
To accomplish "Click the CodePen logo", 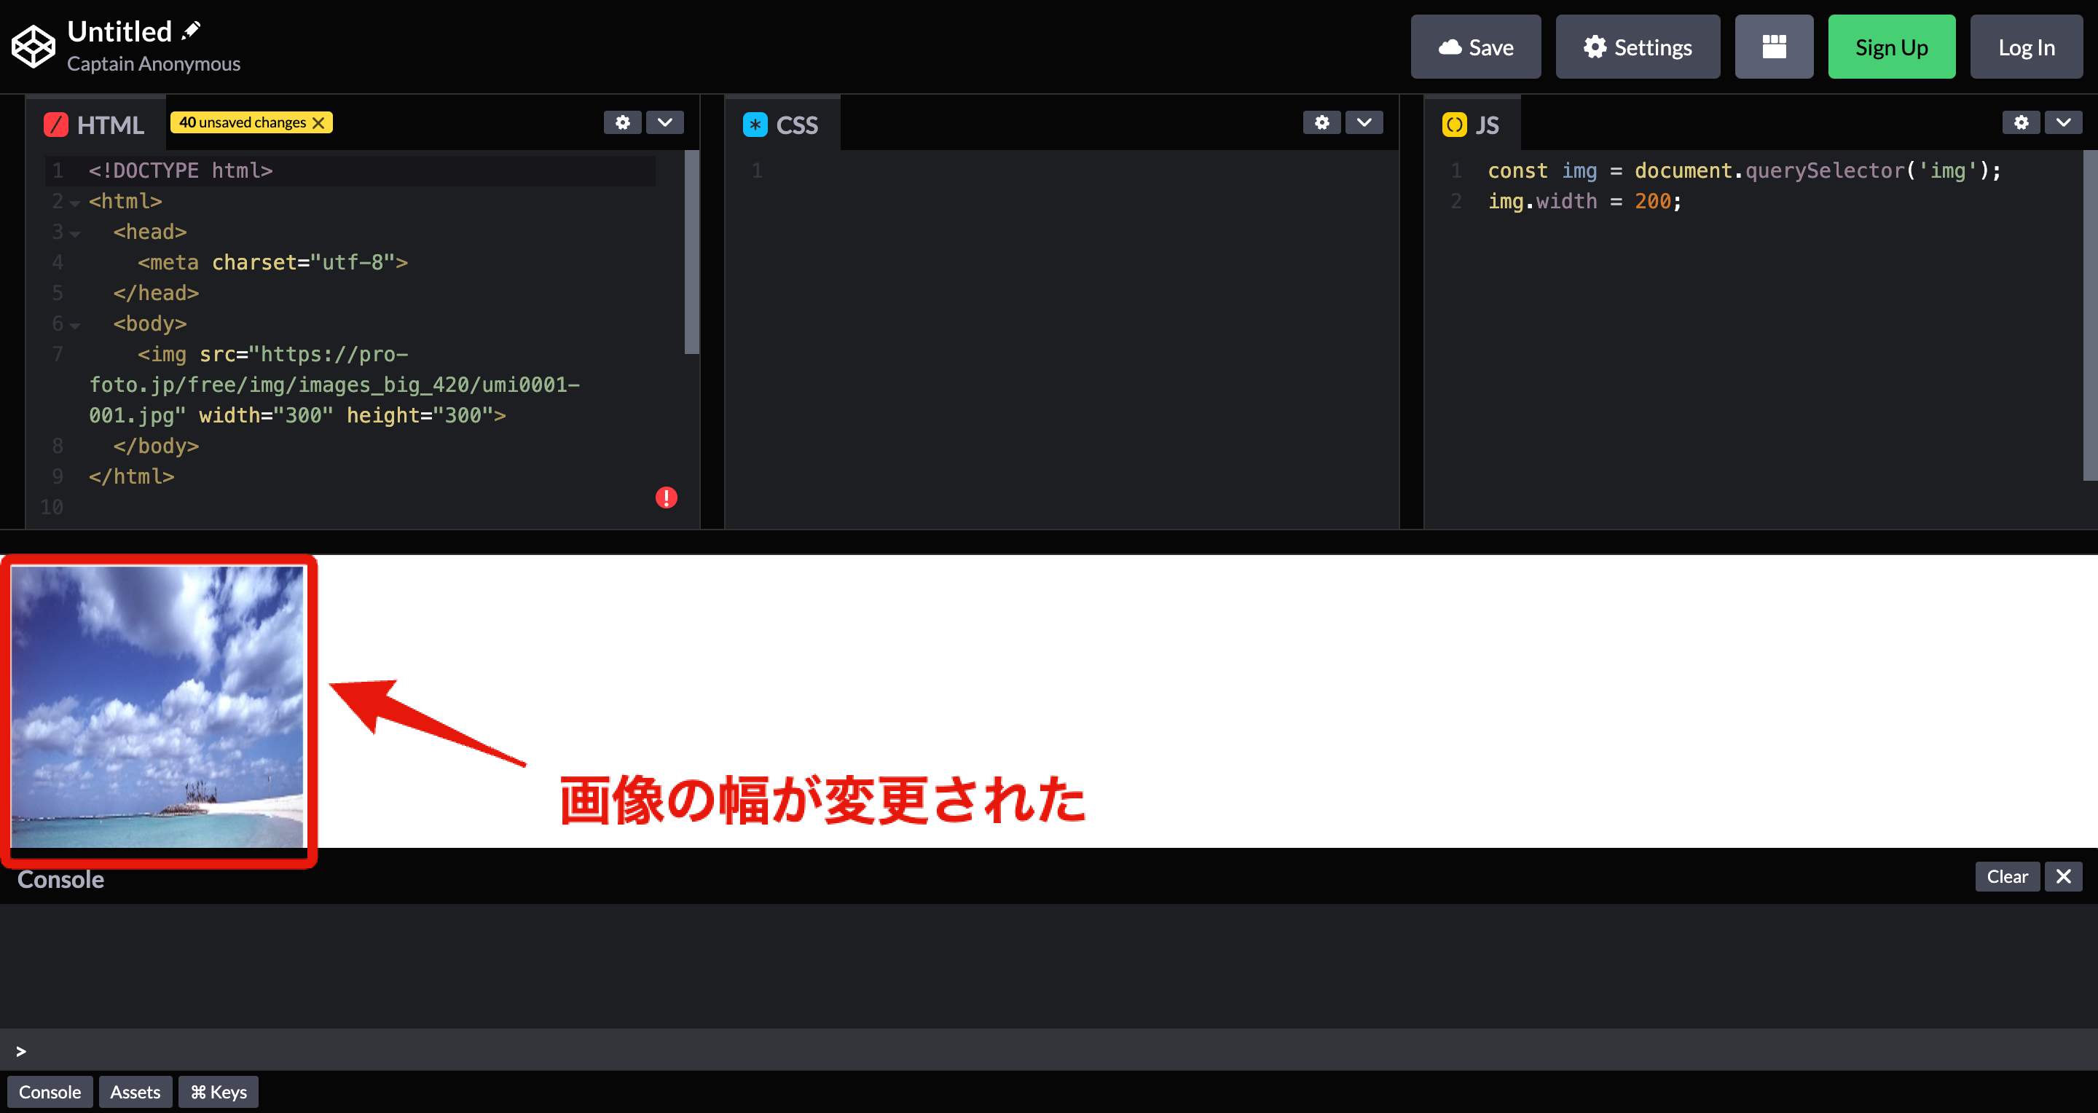I will (33, 46).
